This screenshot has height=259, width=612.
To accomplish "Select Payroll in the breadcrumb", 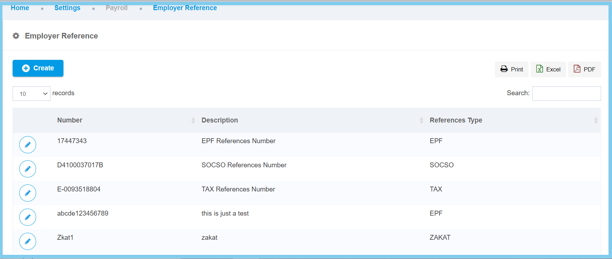I will 117,8.
